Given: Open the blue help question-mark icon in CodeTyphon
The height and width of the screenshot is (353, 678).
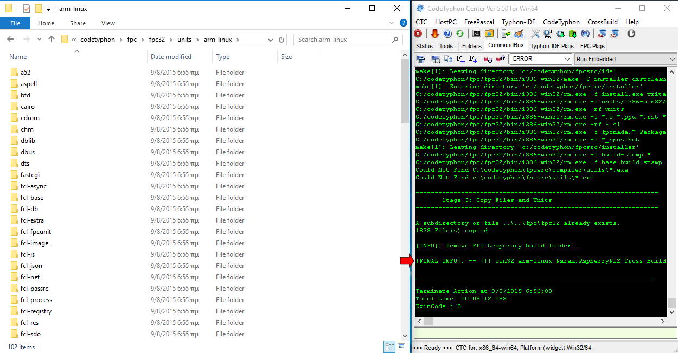Looking at the screenshot, I should pyautogui.click(x=447, y=34).
